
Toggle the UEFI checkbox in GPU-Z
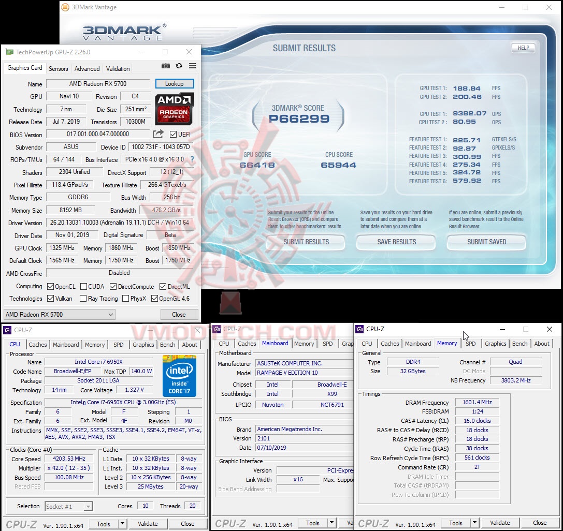173,134
